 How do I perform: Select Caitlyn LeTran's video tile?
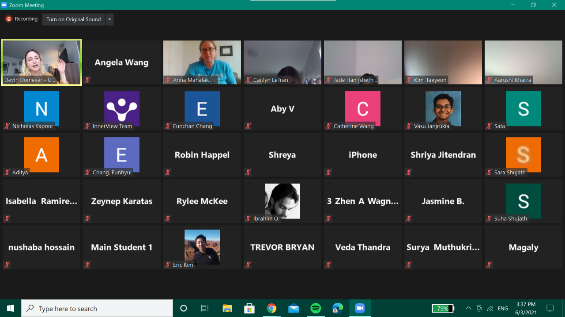(282, 62)
